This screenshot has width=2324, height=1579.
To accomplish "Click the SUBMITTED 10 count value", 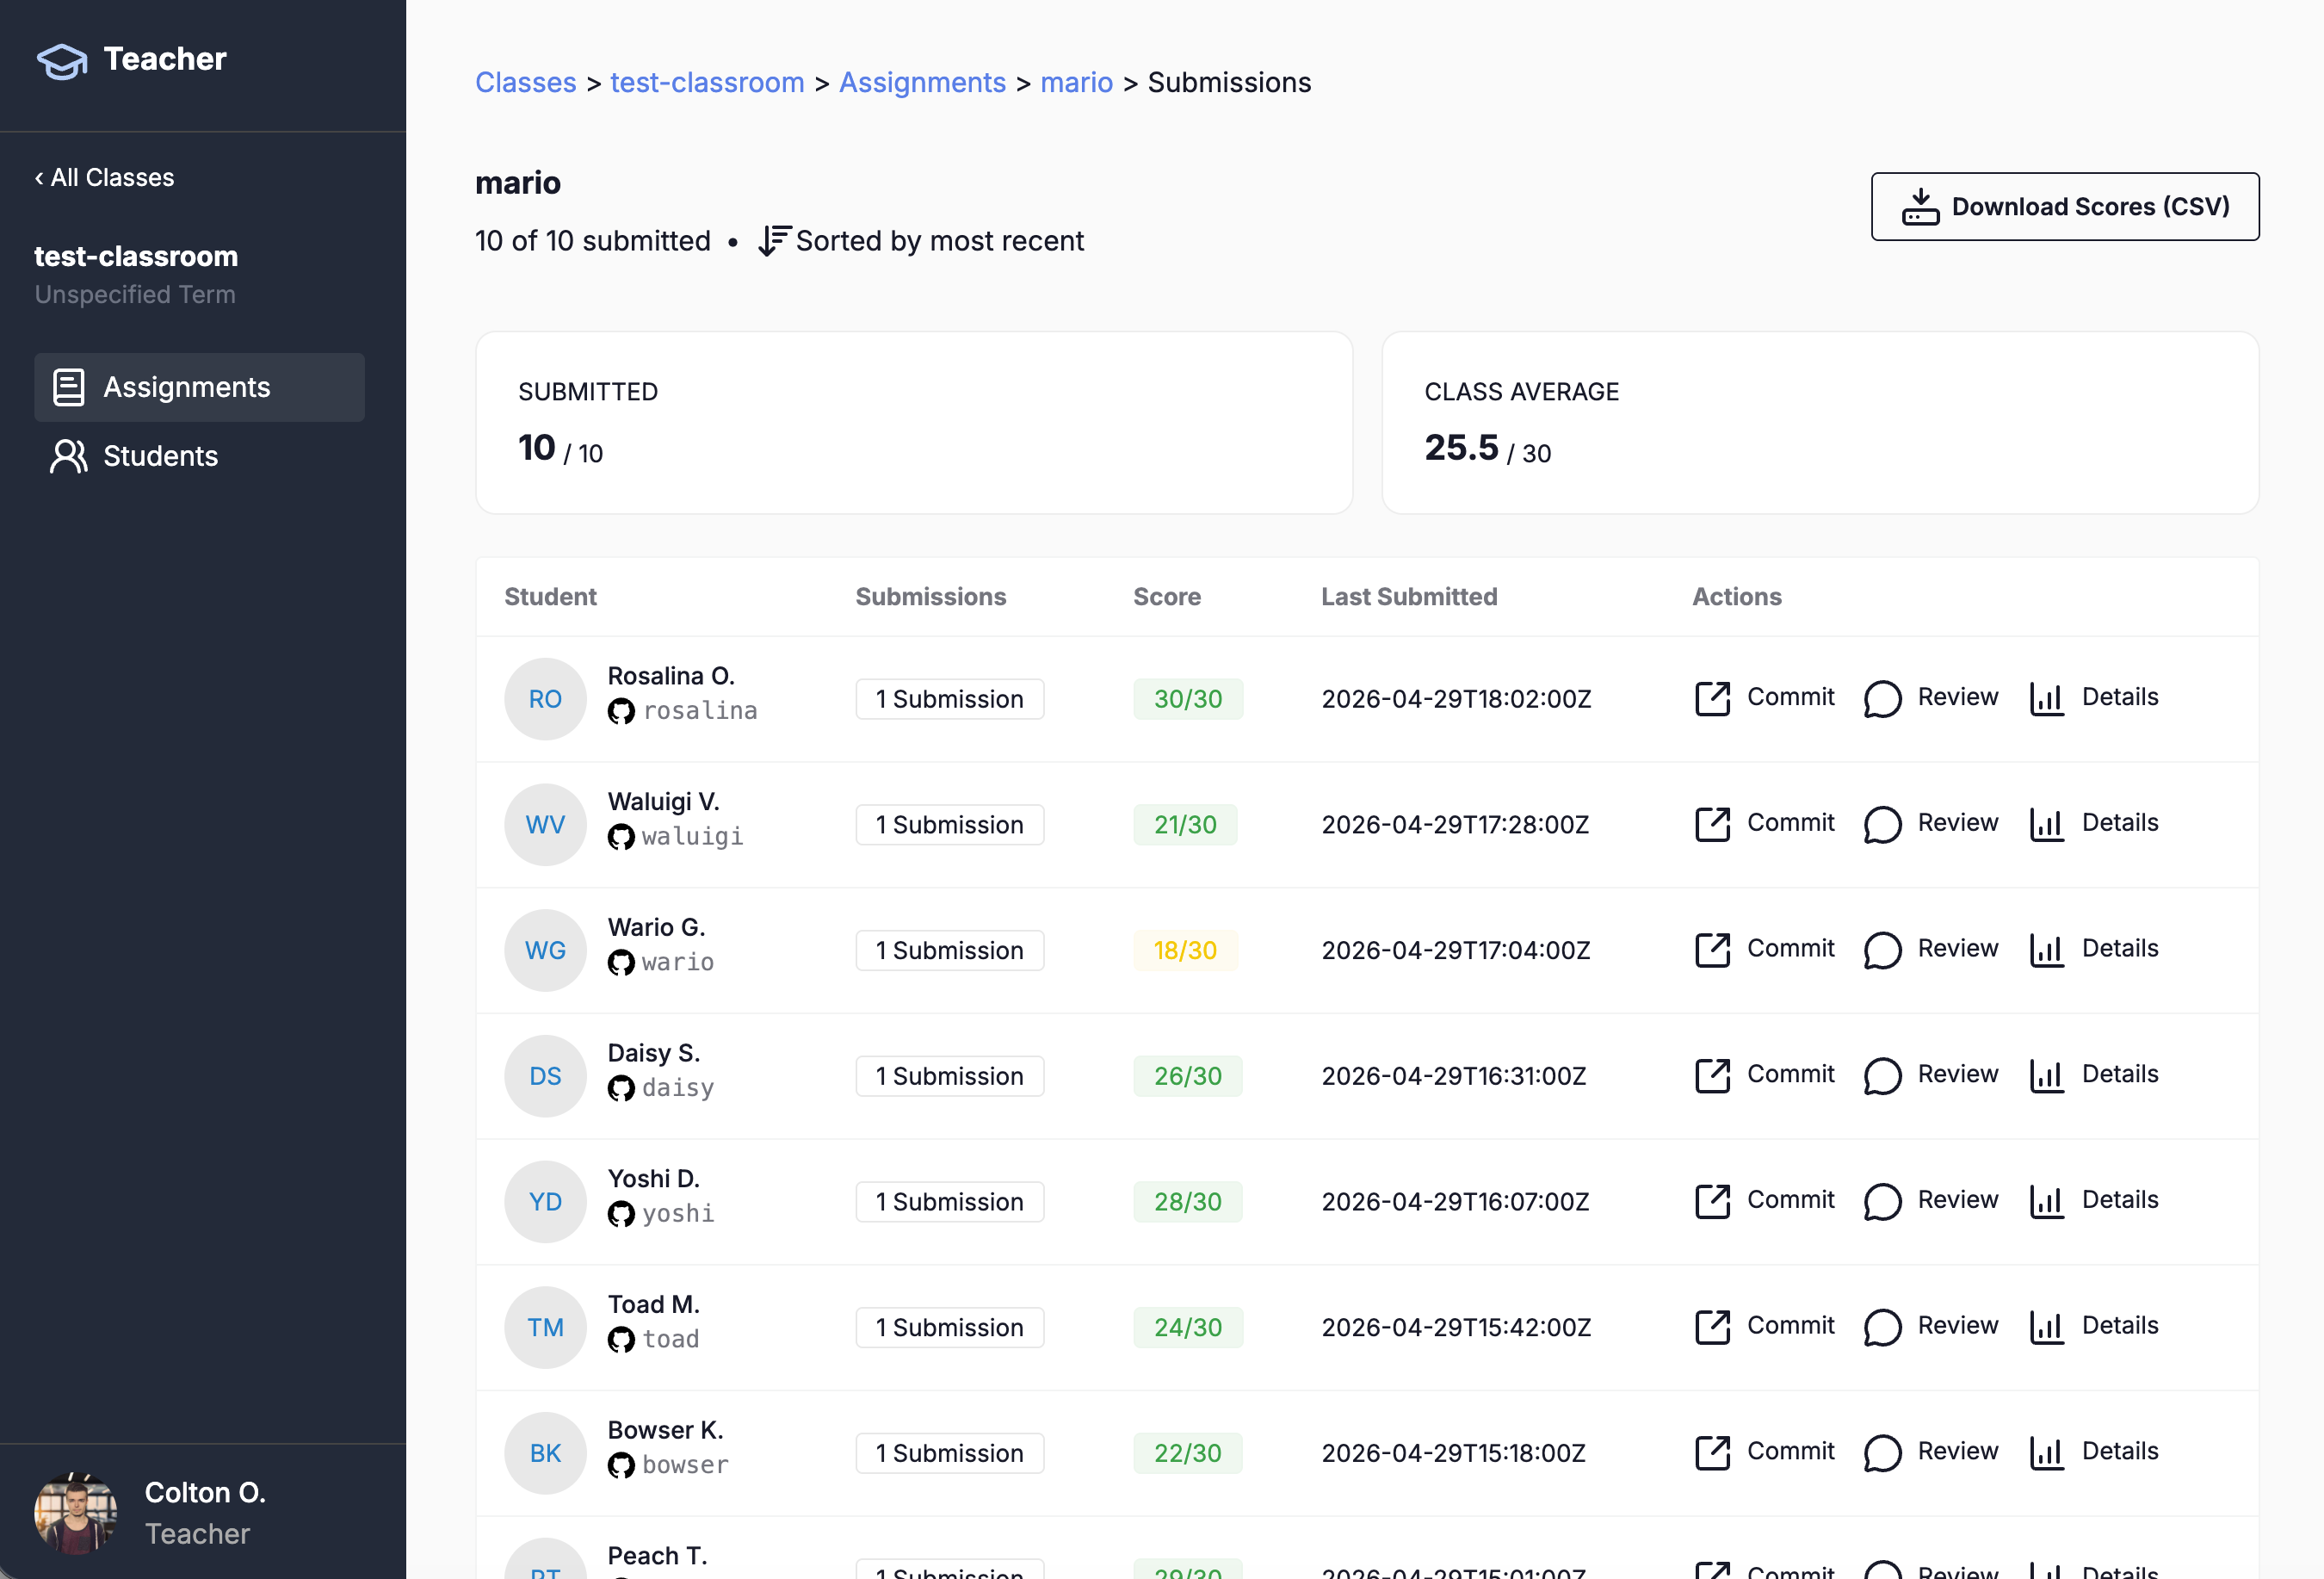I will click(x=536, y=448).
